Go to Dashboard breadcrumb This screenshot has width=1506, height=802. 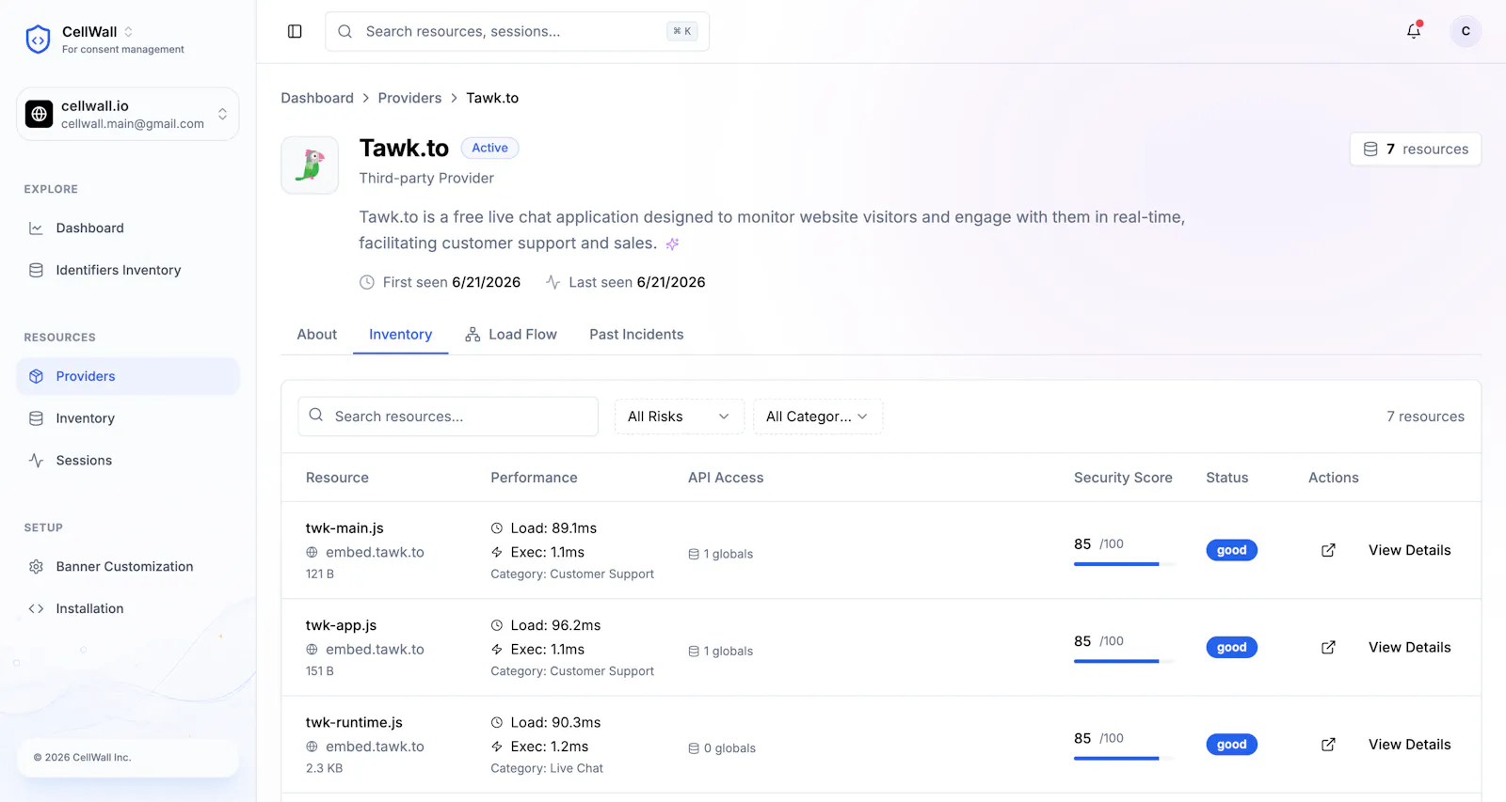click(317, 98)
